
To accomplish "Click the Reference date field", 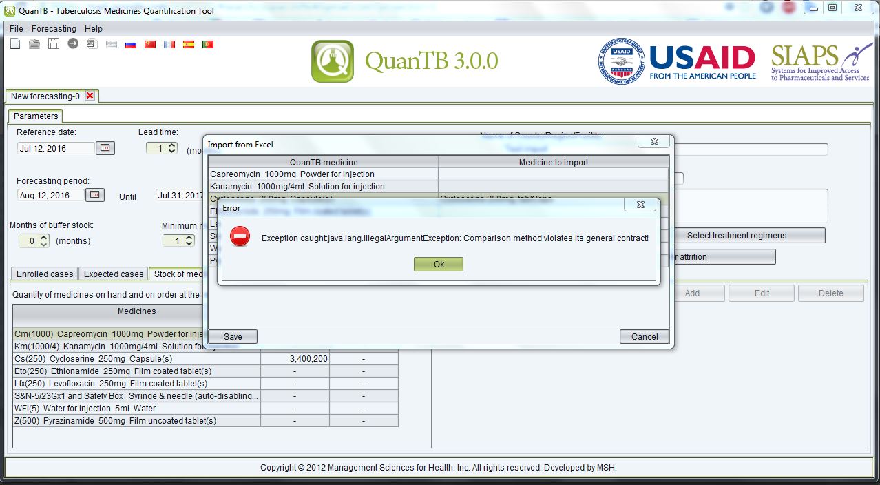I will coord(55,148).
